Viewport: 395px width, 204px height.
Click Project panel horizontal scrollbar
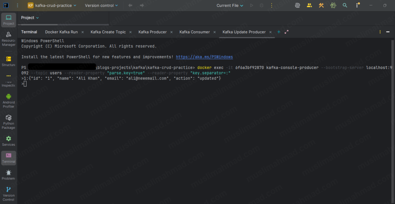pyautogui.click(x=38, y=25)
